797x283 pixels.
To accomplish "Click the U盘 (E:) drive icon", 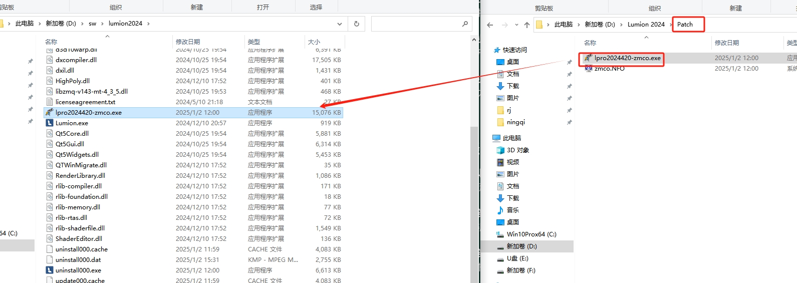I will click(x=500, y=258).
